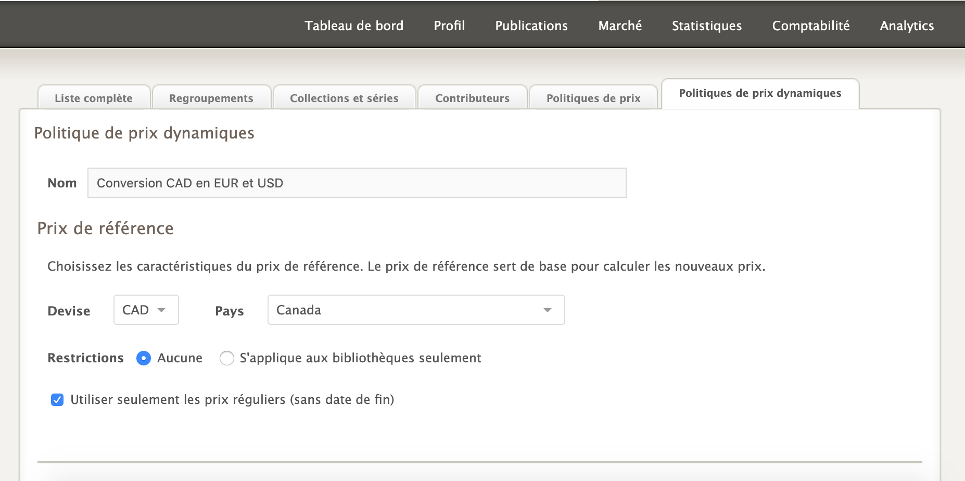The height and width of the screenshot is (481, 965).
Task: Go to the Profil menu item
Action: (449, 26)
